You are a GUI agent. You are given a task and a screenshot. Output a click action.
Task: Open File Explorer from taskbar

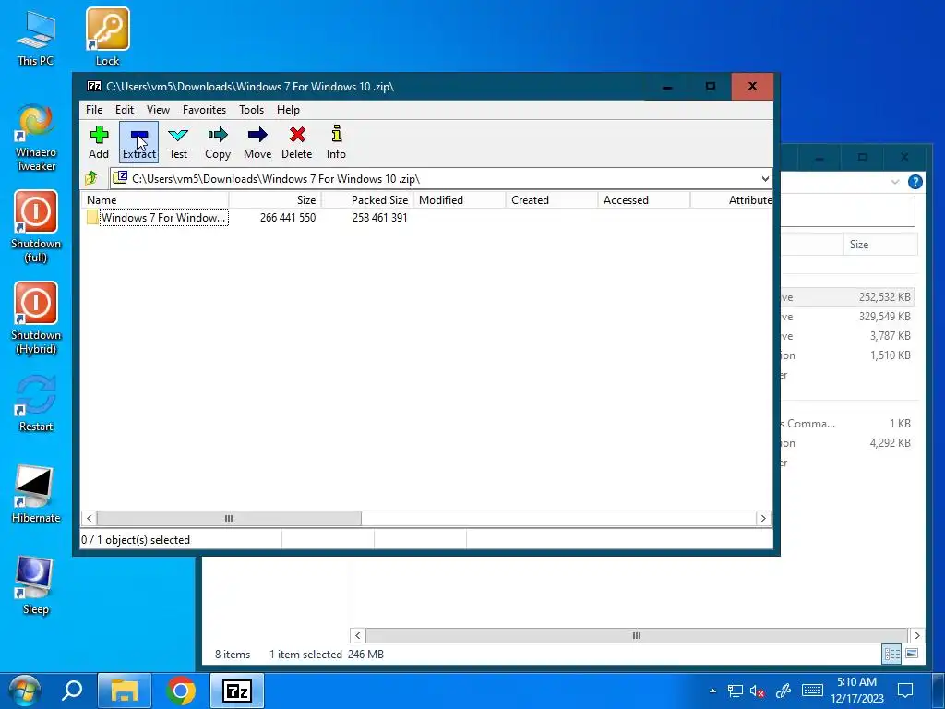point(125,691)
